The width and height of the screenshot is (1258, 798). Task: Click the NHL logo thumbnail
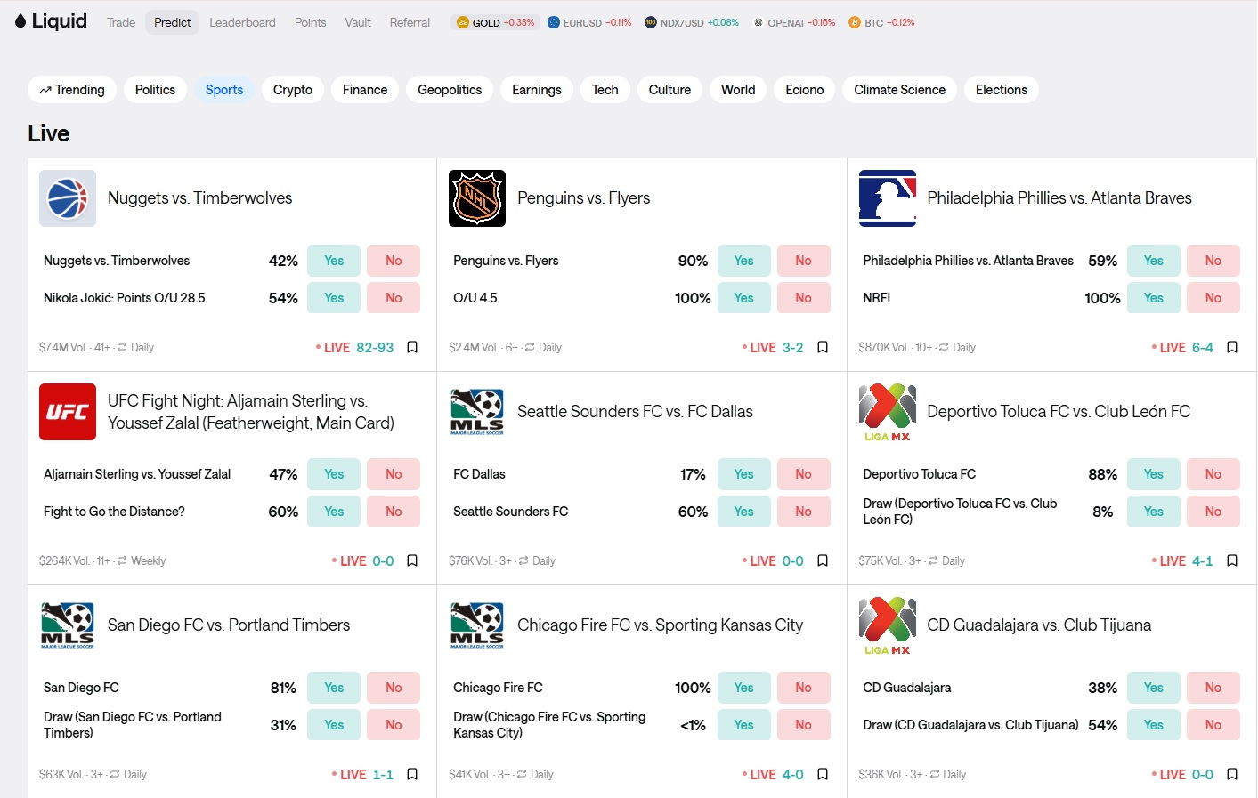477,198
